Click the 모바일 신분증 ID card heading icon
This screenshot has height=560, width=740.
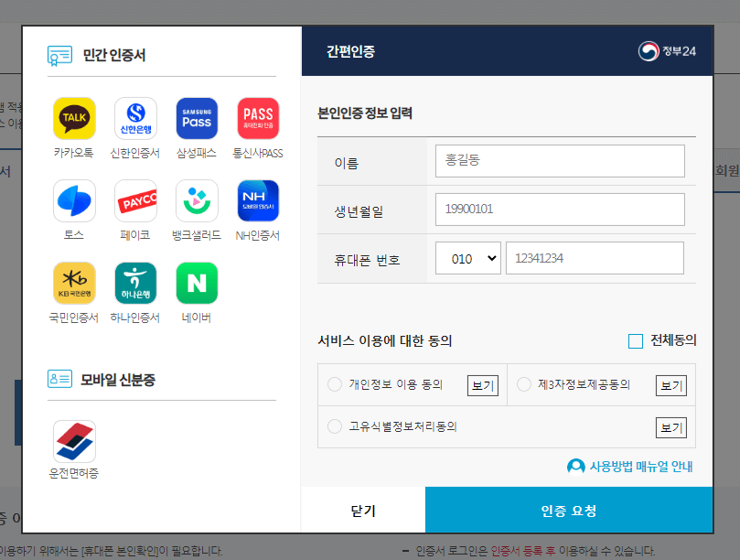point(59,379)
